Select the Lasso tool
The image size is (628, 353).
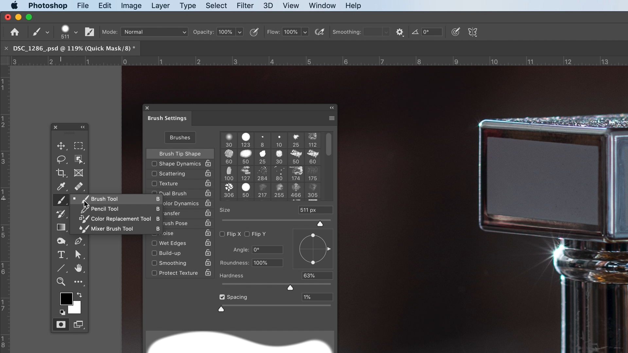(61, 159)
